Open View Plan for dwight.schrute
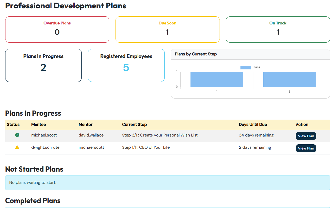The height and width of the screenshot is (208, 333). click(306, 148)
